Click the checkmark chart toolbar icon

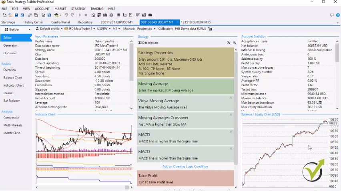tap(144, 15)
